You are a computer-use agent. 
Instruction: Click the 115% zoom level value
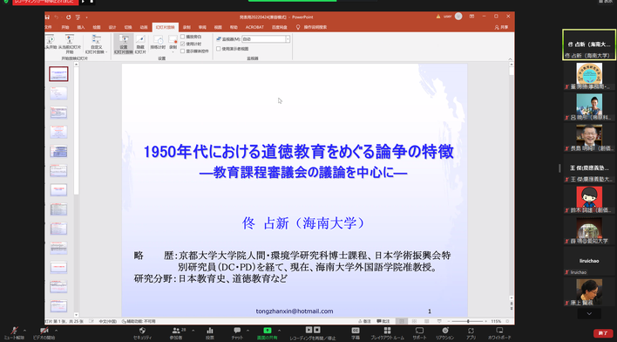coord(496,322)
